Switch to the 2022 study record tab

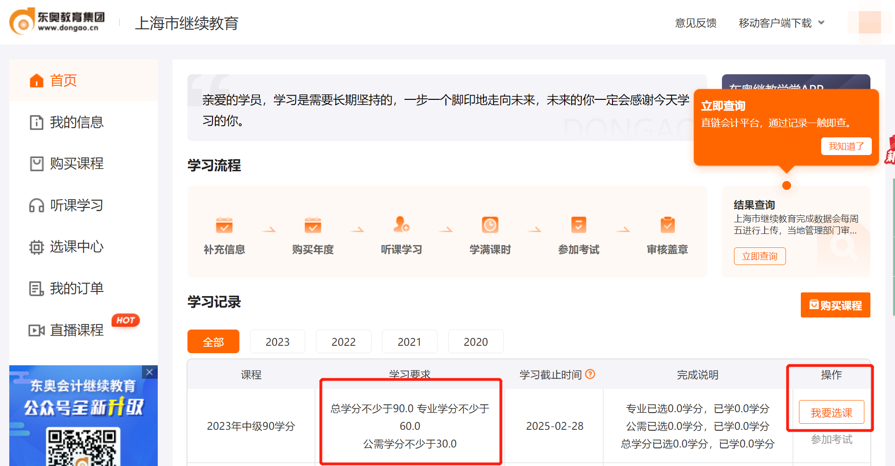coord(343,341)
